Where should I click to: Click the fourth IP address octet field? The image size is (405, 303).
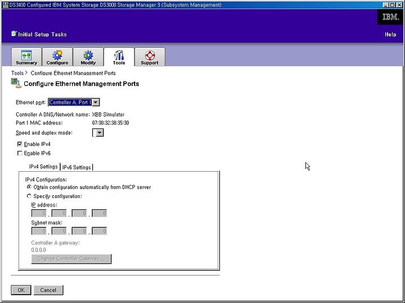[x=99, y=213]
